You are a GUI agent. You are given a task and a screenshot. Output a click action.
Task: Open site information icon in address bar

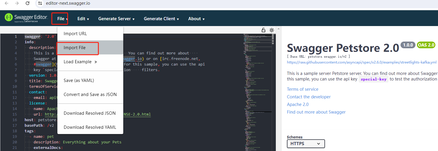(40, 3)
